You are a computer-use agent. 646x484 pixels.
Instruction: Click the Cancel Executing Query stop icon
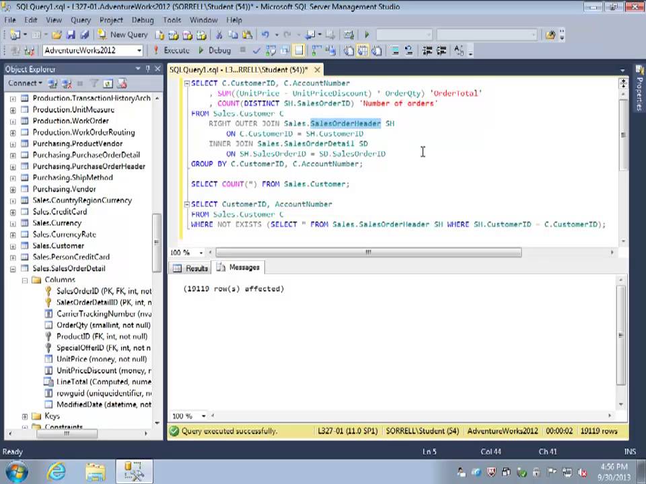(x=243, y=50)
